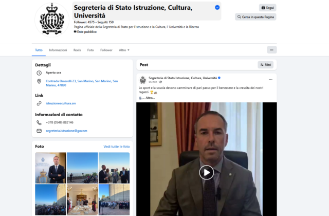This screenshot has width=329, height=216.
Task: Click Follower: 4575 count
Action: [x=84, y=22]
